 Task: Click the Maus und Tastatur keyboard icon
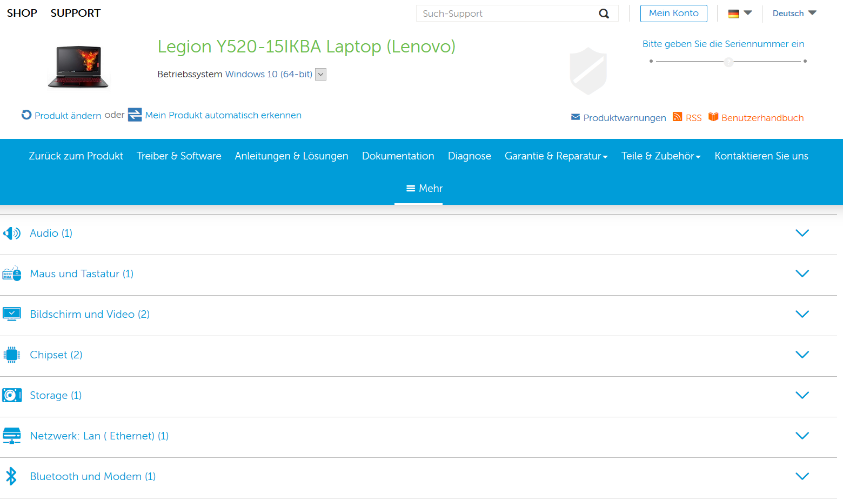tap(12, 274)
